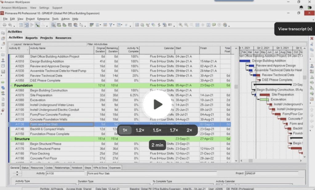
Task: Click the Project field showing GPMEXP
Action: (272, 173)
